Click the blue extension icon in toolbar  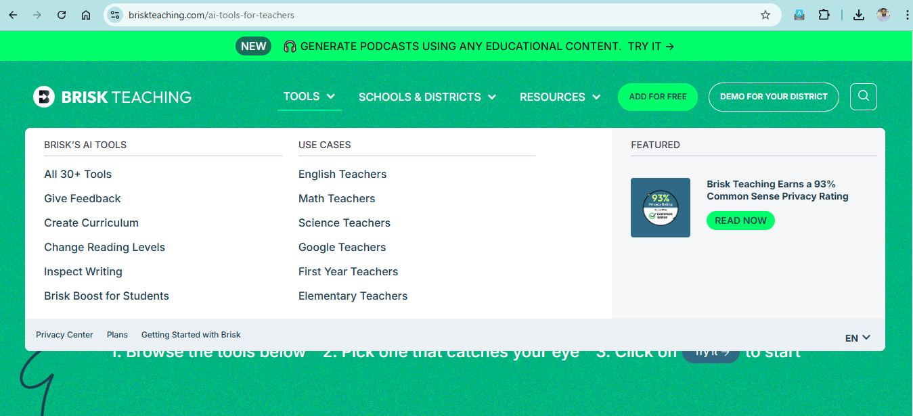tap(799, 15)
